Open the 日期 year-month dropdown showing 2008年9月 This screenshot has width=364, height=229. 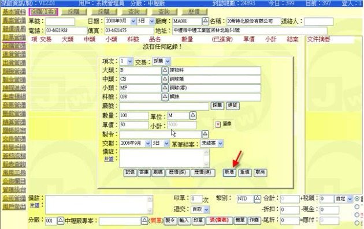[120, 21]
